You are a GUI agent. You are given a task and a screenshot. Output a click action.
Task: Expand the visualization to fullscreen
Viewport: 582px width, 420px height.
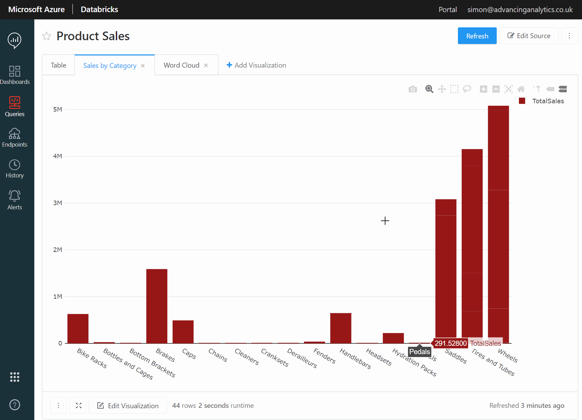78,405
